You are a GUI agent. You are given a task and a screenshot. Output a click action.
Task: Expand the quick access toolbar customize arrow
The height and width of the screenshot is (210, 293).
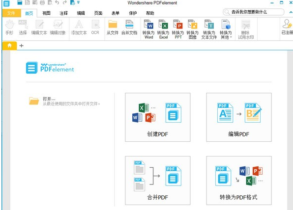[79, 2]
